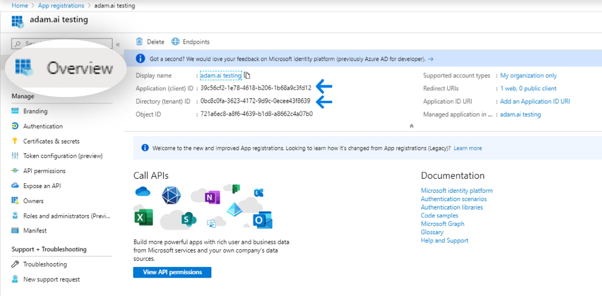602x296 pixels.
Task: Click the Authentication icon
Action: pos(16,126)
